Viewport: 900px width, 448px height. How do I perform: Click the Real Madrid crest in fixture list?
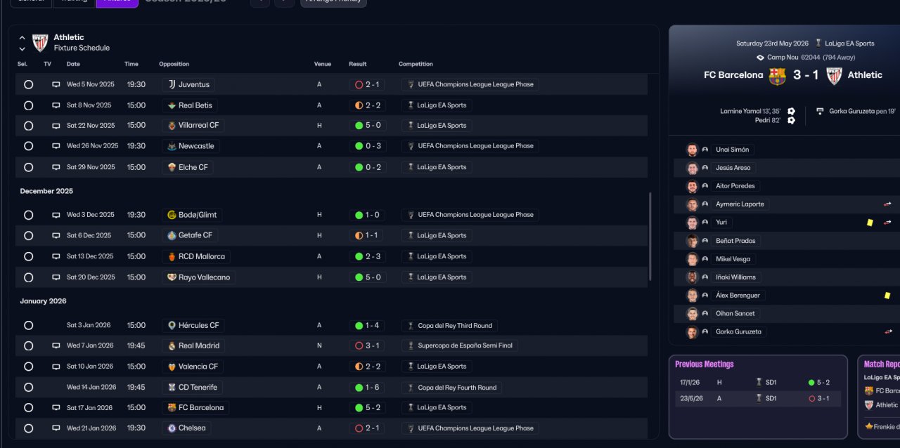click(x=172, y=345)
